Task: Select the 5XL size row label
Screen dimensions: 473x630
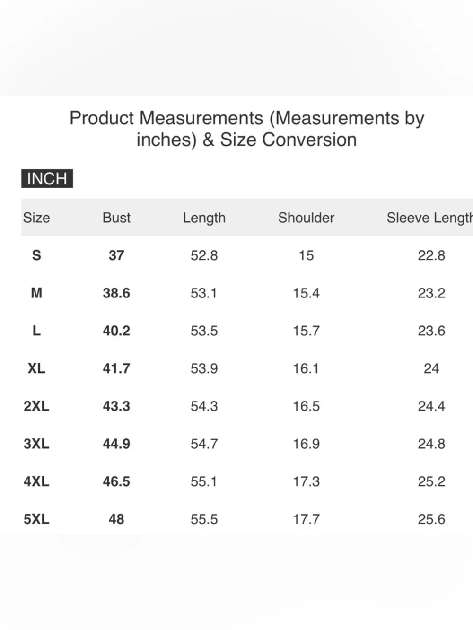Action: point(36,519)
